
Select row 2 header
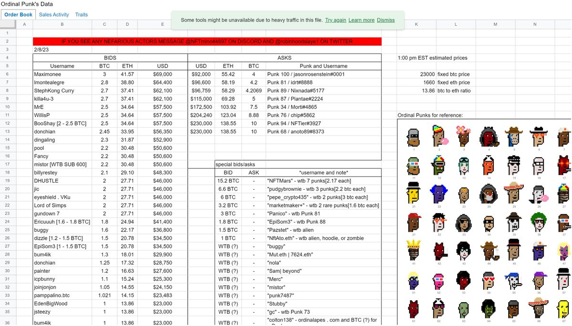pyautogui.click(x=7, y=41)
